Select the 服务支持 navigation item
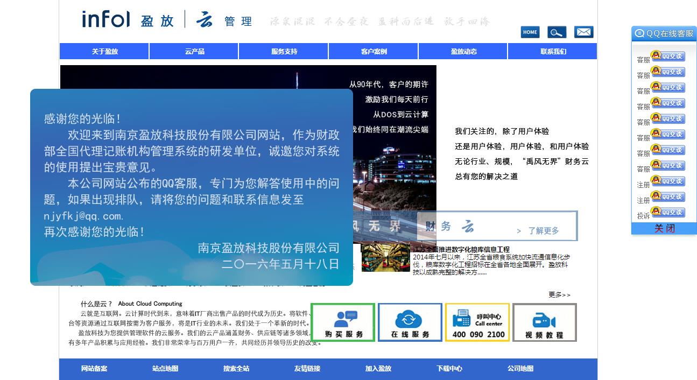 coord(284,52)
